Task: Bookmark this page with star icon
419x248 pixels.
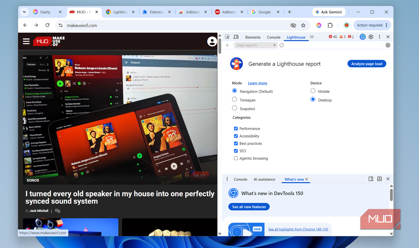Action: [x=303, y=25]
